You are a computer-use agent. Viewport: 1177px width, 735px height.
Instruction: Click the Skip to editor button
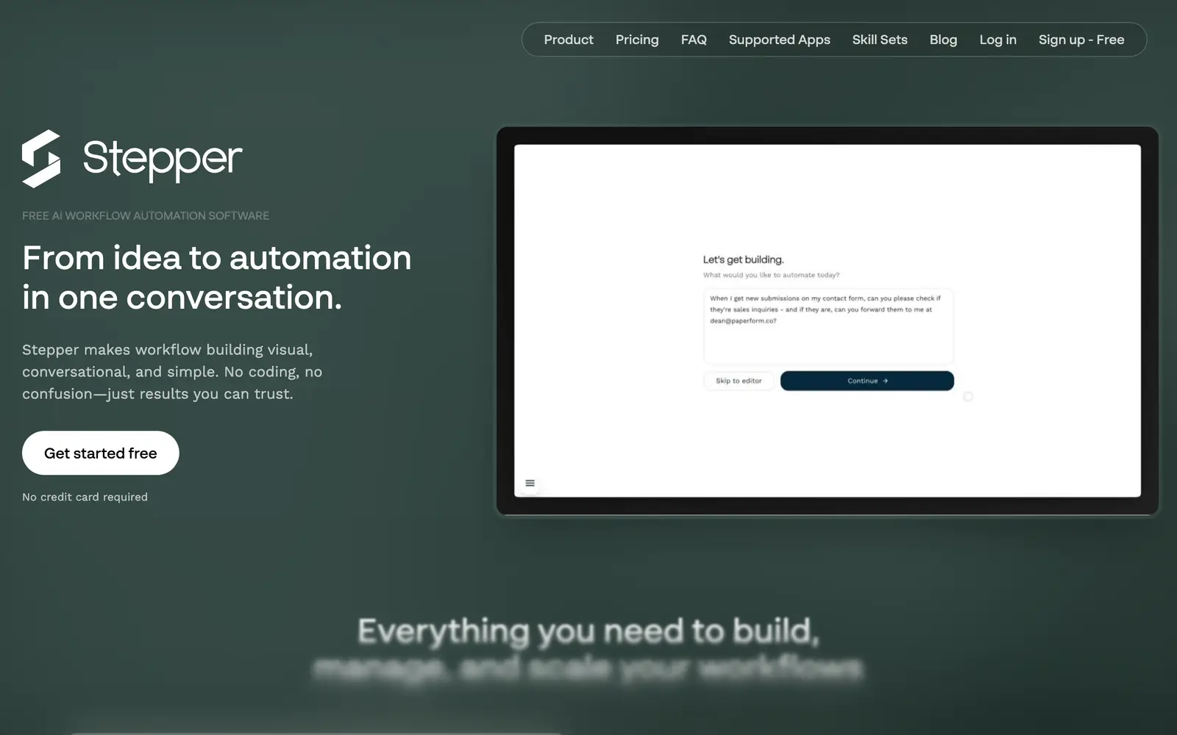pyautogui.click(x=739, y=381)
